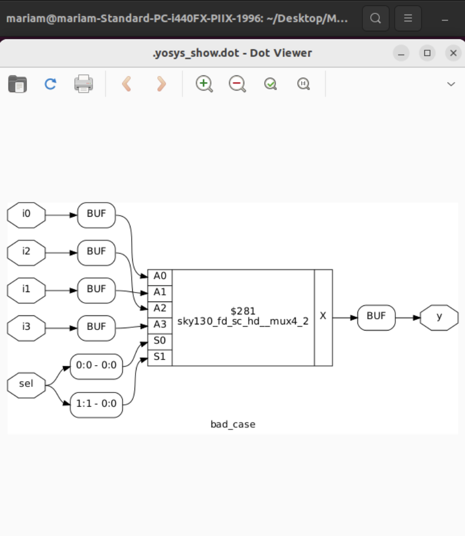Print the .yosys_show.dot graph

coord(83,84)
